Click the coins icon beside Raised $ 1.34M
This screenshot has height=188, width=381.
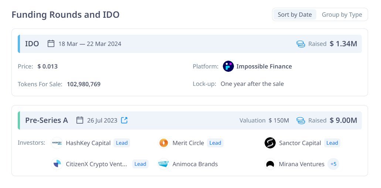point(300,44)
